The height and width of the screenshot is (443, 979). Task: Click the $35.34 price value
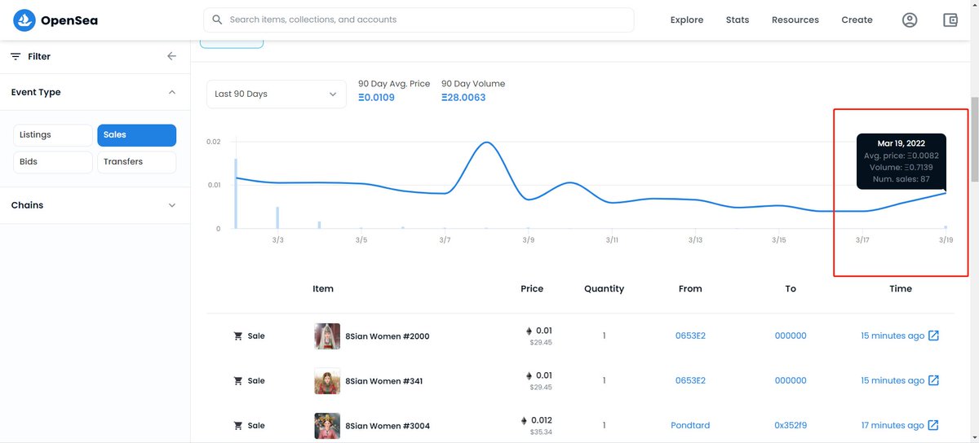pyautogui.click(x=541, y=432)
